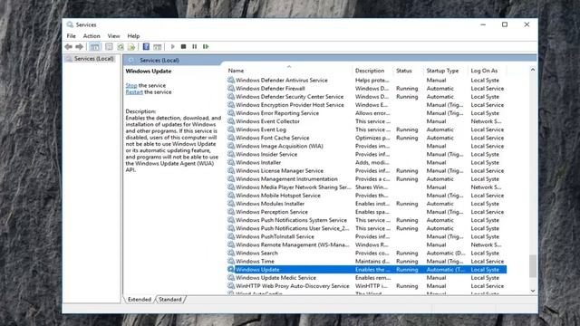Select Windows License Manager Service row
Viewport: 580px width, 326px height.
coord(366,171)
